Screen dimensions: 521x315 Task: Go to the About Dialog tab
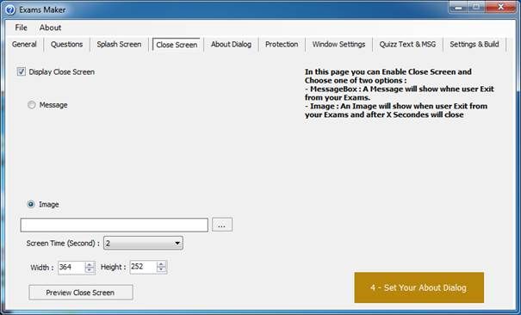click(x=231, y=44)
